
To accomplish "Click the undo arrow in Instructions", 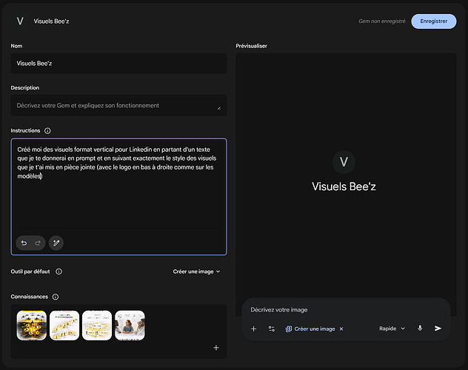I will point(24,243).
